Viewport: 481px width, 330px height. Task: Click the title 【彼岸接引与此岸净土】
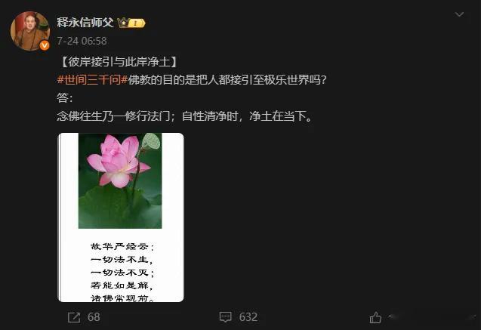click(x=119, y=62)
